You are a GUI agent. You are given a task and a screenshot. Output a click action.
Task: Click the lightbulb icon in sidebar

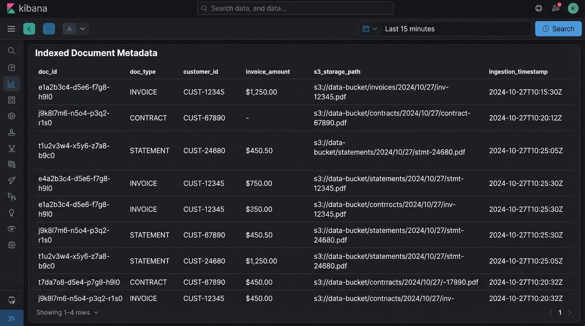11,213
